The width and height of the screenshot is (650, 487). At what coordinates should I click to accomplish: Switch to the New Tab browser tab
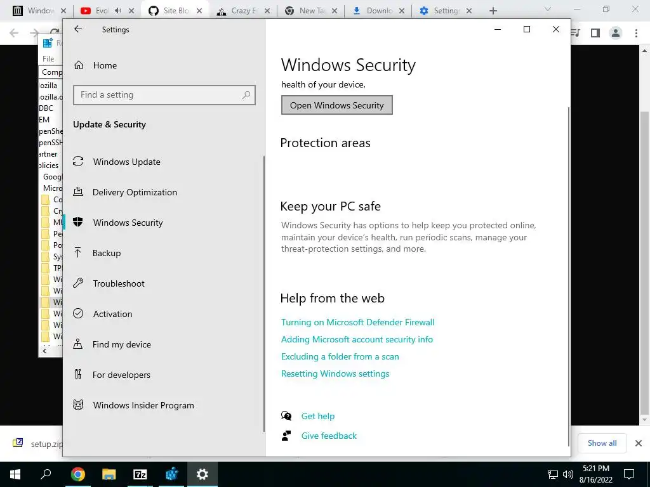tap(311, 11)
